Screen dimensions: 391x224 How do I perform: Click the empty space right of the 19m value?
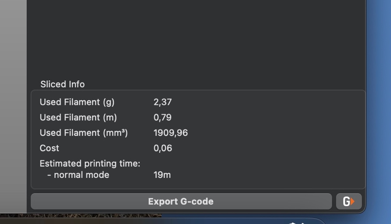pos(267,175)
